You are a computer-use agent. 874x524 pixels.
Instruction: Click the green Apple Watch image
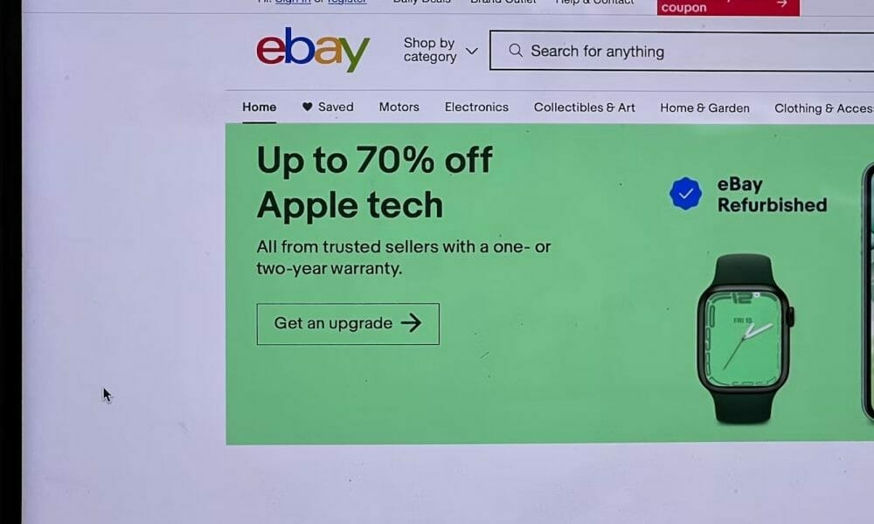[744, 338]
